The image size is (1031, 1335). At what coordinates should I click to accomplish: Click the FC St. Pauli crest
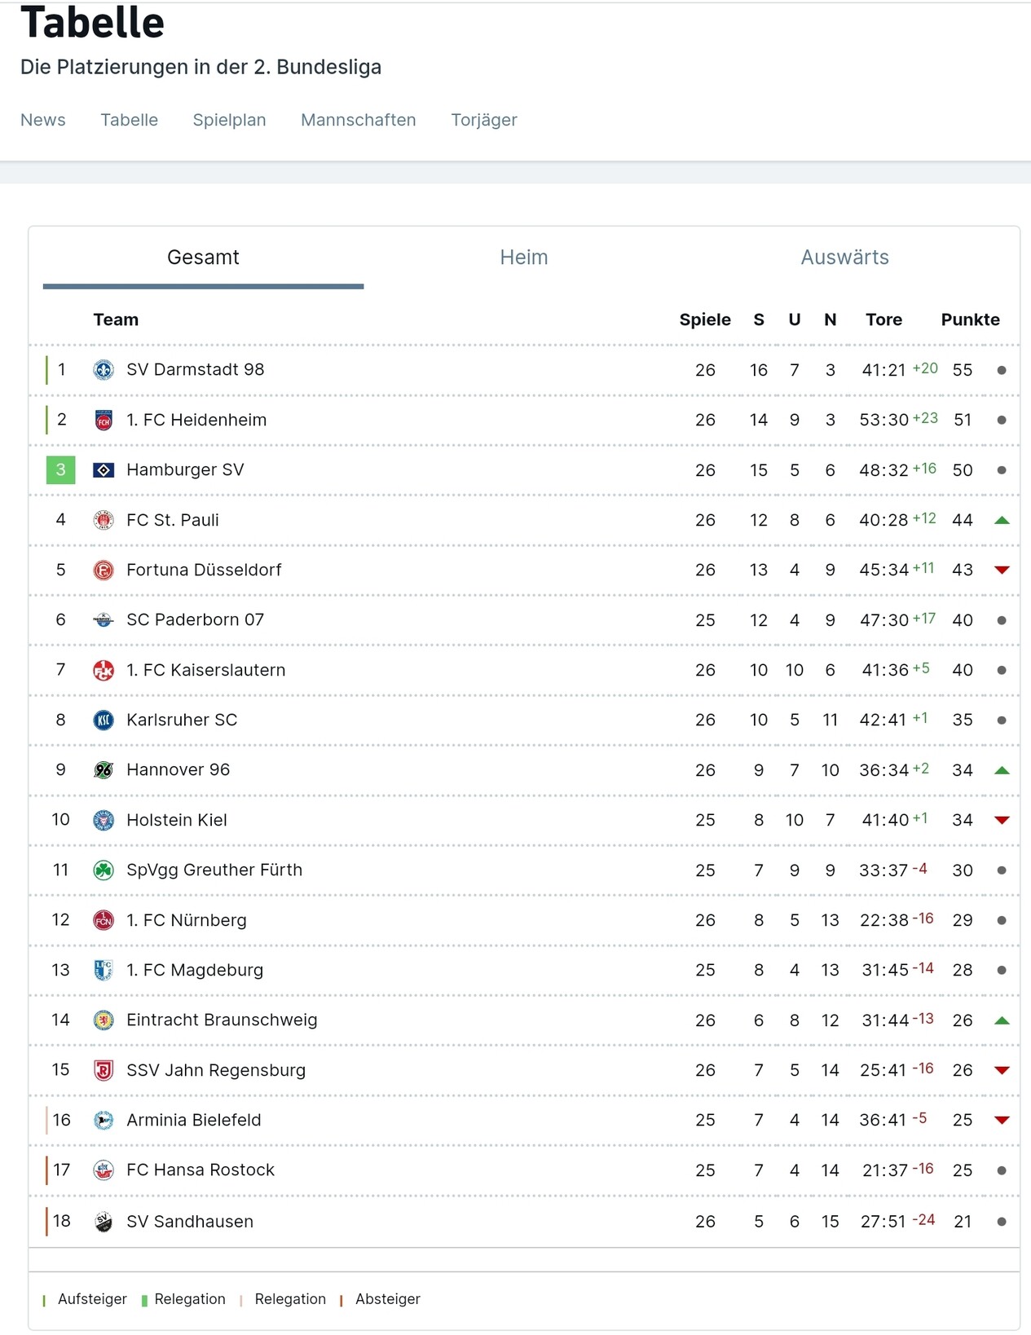click(104, 520)
